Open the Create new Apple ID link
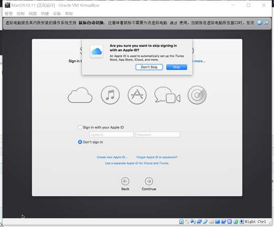 pyautogui.click(x=112, y=157)
